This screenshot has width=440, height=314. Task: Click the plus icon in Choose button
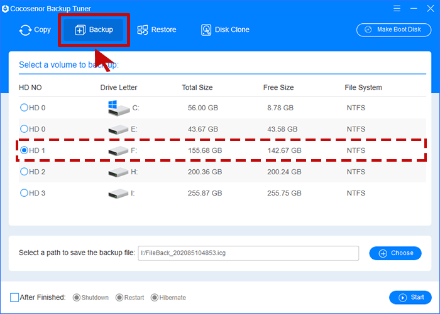(x=383, y=253)
